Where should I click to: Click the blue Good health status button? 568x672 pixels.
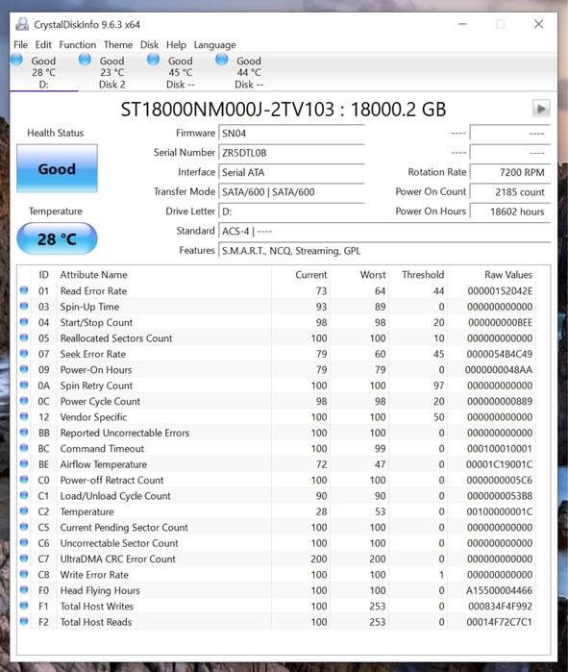tap(57, 168)
